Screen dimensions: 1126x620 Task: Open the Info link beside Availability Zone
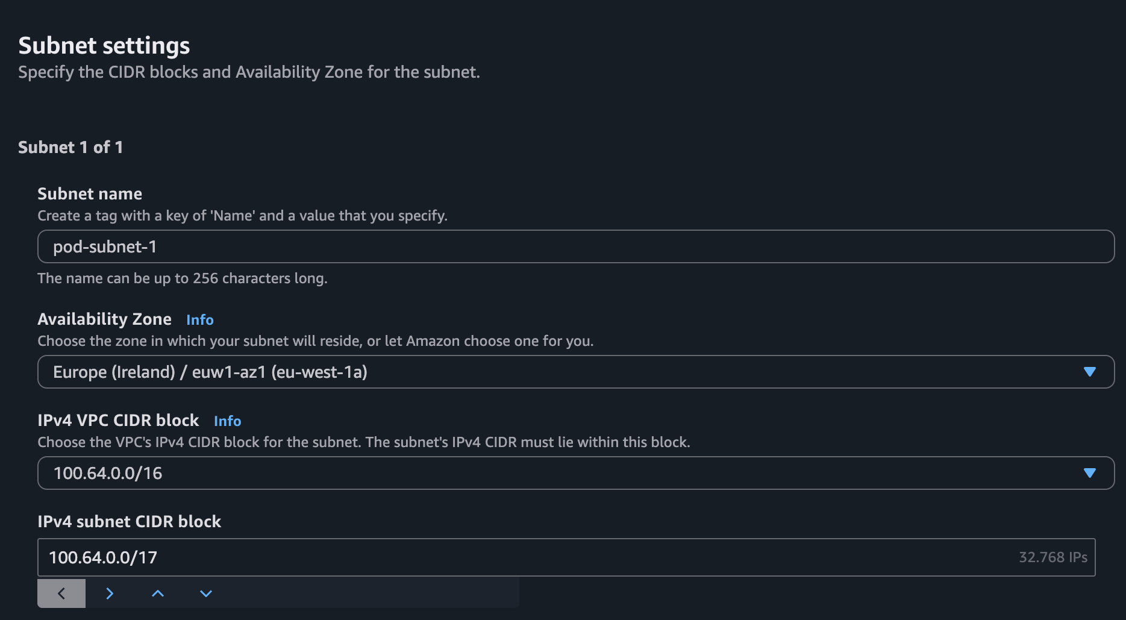(x=200, y=320)
